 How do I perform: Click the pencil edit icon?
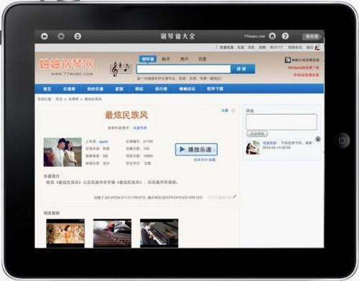click(x=235, y=196)
